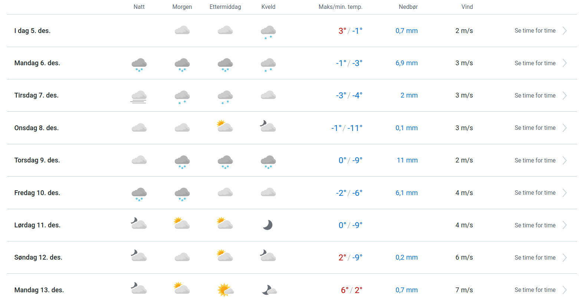Click the Nedbør column header
Image resolution: width=584 pixels, height=306 pixels.
(x=408, y=7)
